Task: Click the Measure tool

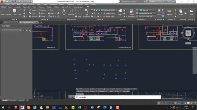Action: 169,12
